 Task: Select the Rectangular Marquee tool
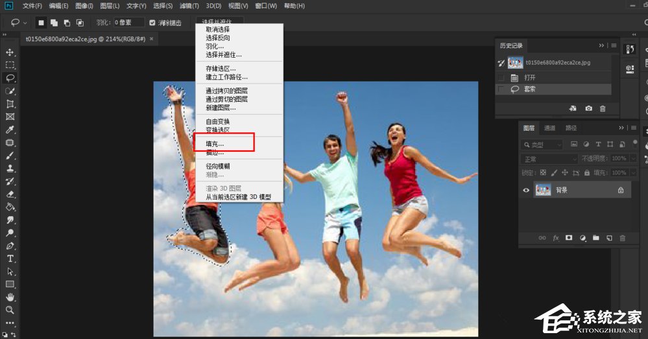(10, 65)
